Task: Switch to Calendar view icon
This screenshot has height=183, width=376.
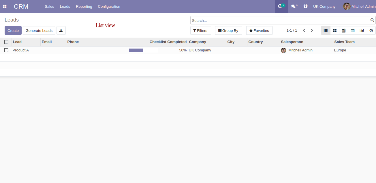Action: point(343,30)
